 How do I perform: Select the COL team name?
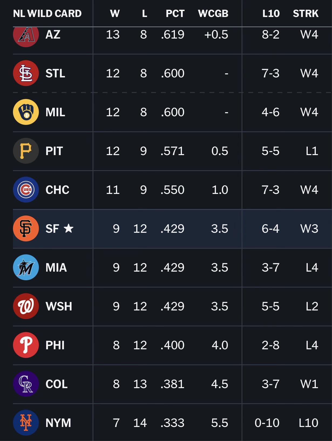pos(56,384)
